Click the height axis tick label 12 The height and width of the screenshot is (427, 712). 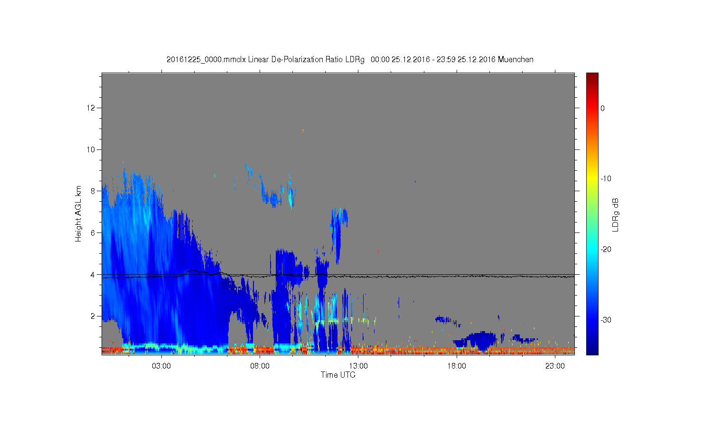coord(91,108)
